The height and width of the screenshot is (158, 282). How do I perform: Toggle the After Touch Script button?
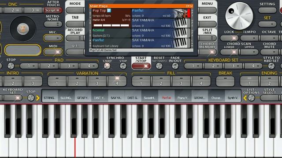53,10
